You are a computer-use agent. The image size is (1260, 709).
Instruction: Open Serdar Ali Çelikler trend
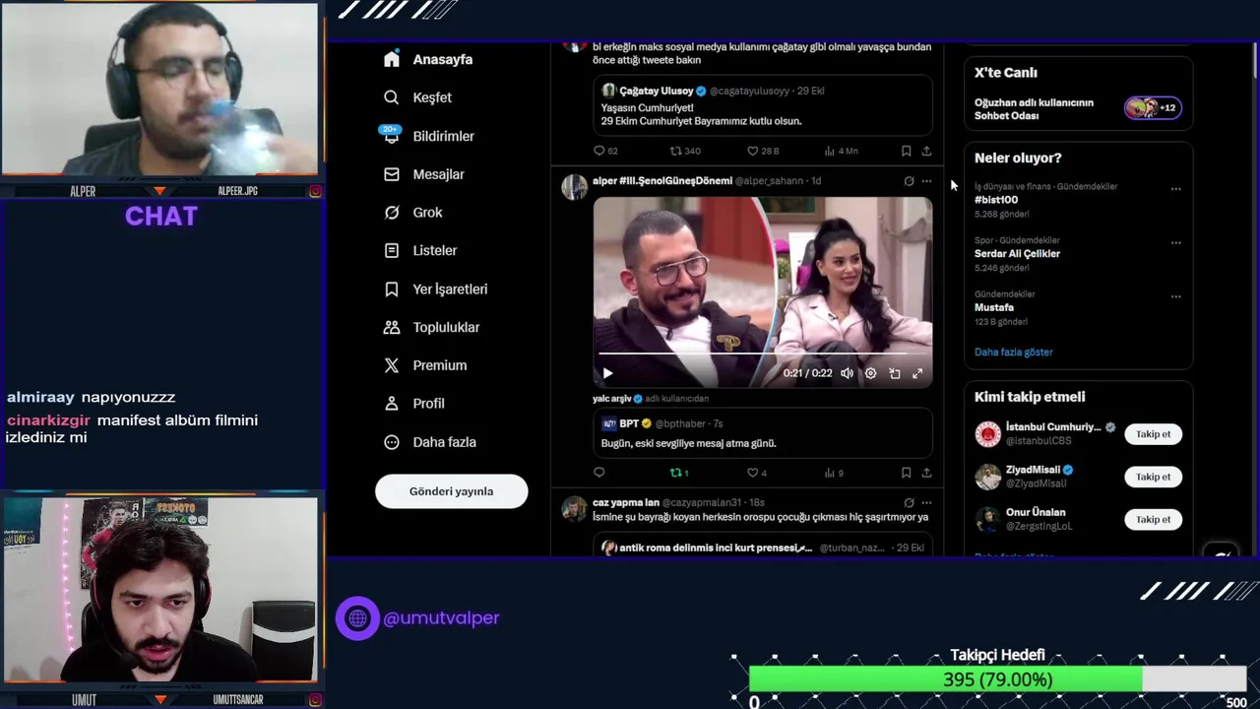tap(1017, 253)
